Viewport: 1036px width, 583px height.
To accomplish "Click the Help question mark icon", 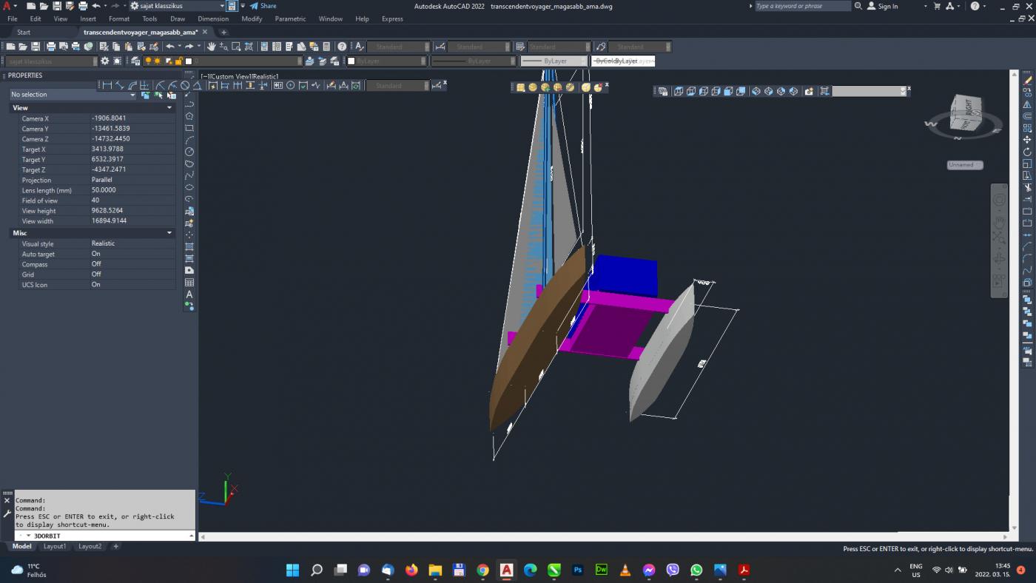I will click(x=342, y=47).
